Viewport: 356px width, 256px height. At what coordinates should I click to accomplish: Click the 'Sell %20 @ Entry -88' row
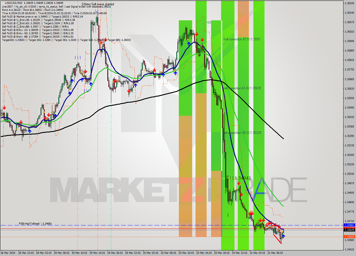(38, 36)
